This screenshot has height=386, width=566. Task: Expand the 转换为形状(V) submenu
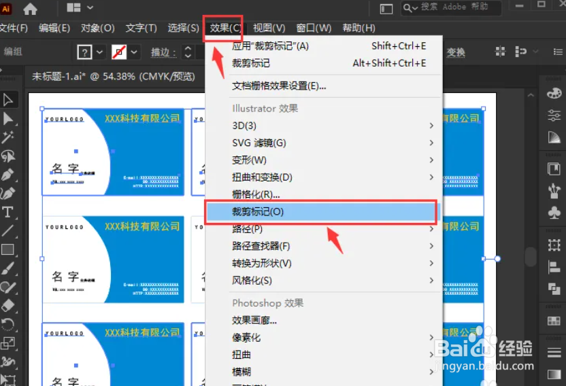324,264
